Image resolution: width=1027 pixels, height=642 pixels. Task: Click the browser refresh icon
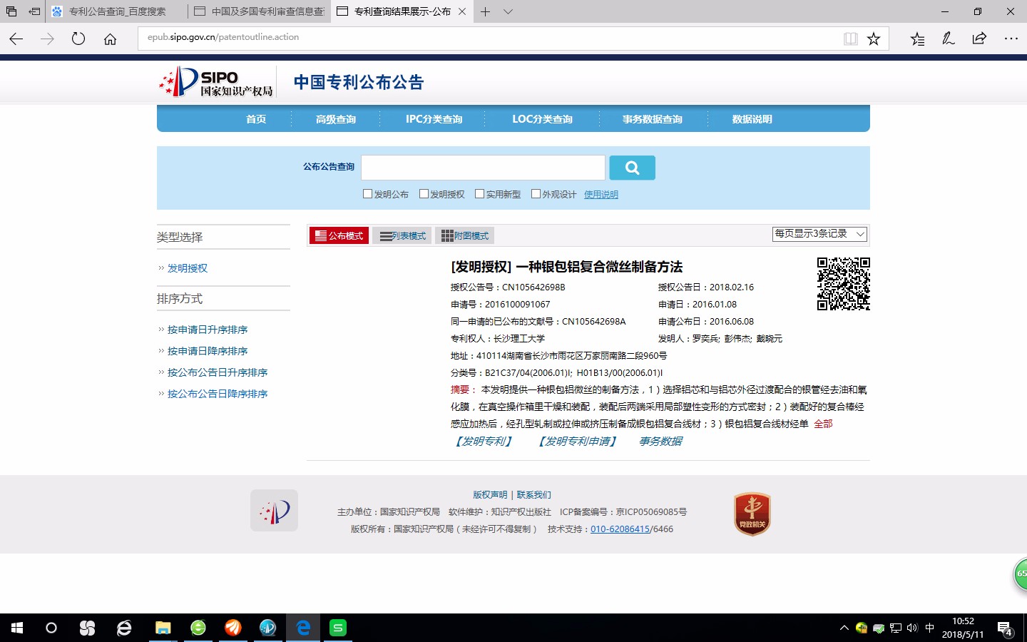[x=78, y=39]
